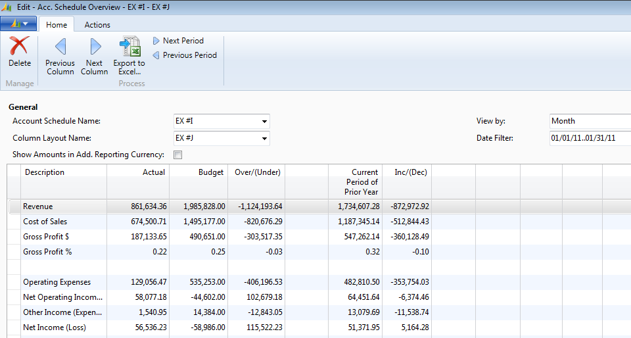Click the Operating Expenses Budget cell
This screenshot has height=338, width=631.
[x=198, y=282]
